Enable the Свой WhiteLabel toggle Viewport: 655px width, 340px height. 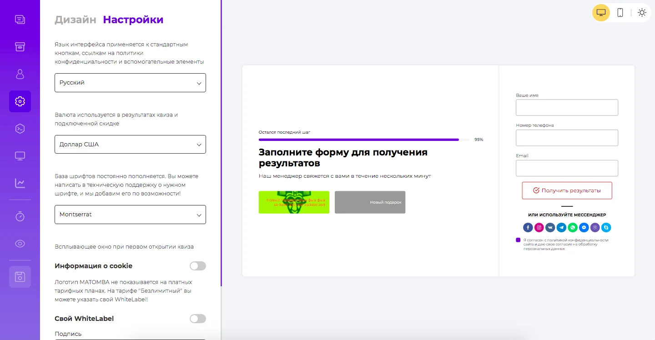(198, 319)
